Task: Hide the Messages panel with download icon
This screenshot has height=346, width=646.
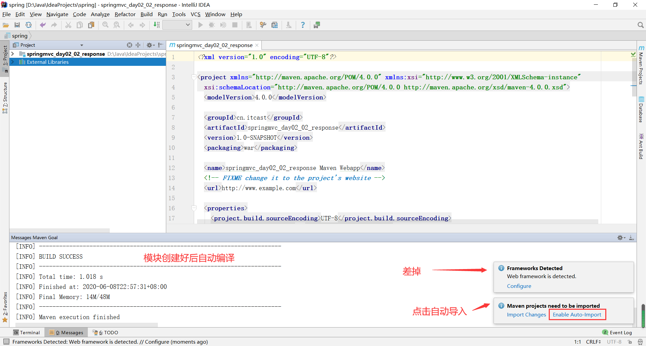Action: (x=632, y=237)
